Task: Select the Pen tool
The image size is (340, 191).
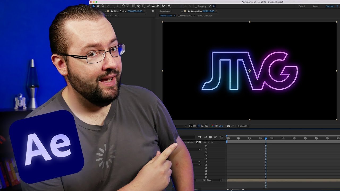Action: click(138, 6)
